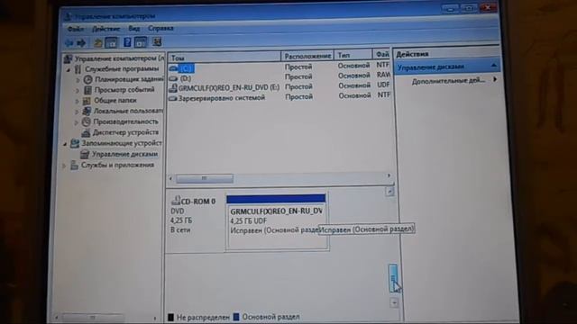Select the GRMCULF(X)REO_EN-RU_DVD (E:) volume row
Viewport: 577px width, 324px height.
point(279,87)
